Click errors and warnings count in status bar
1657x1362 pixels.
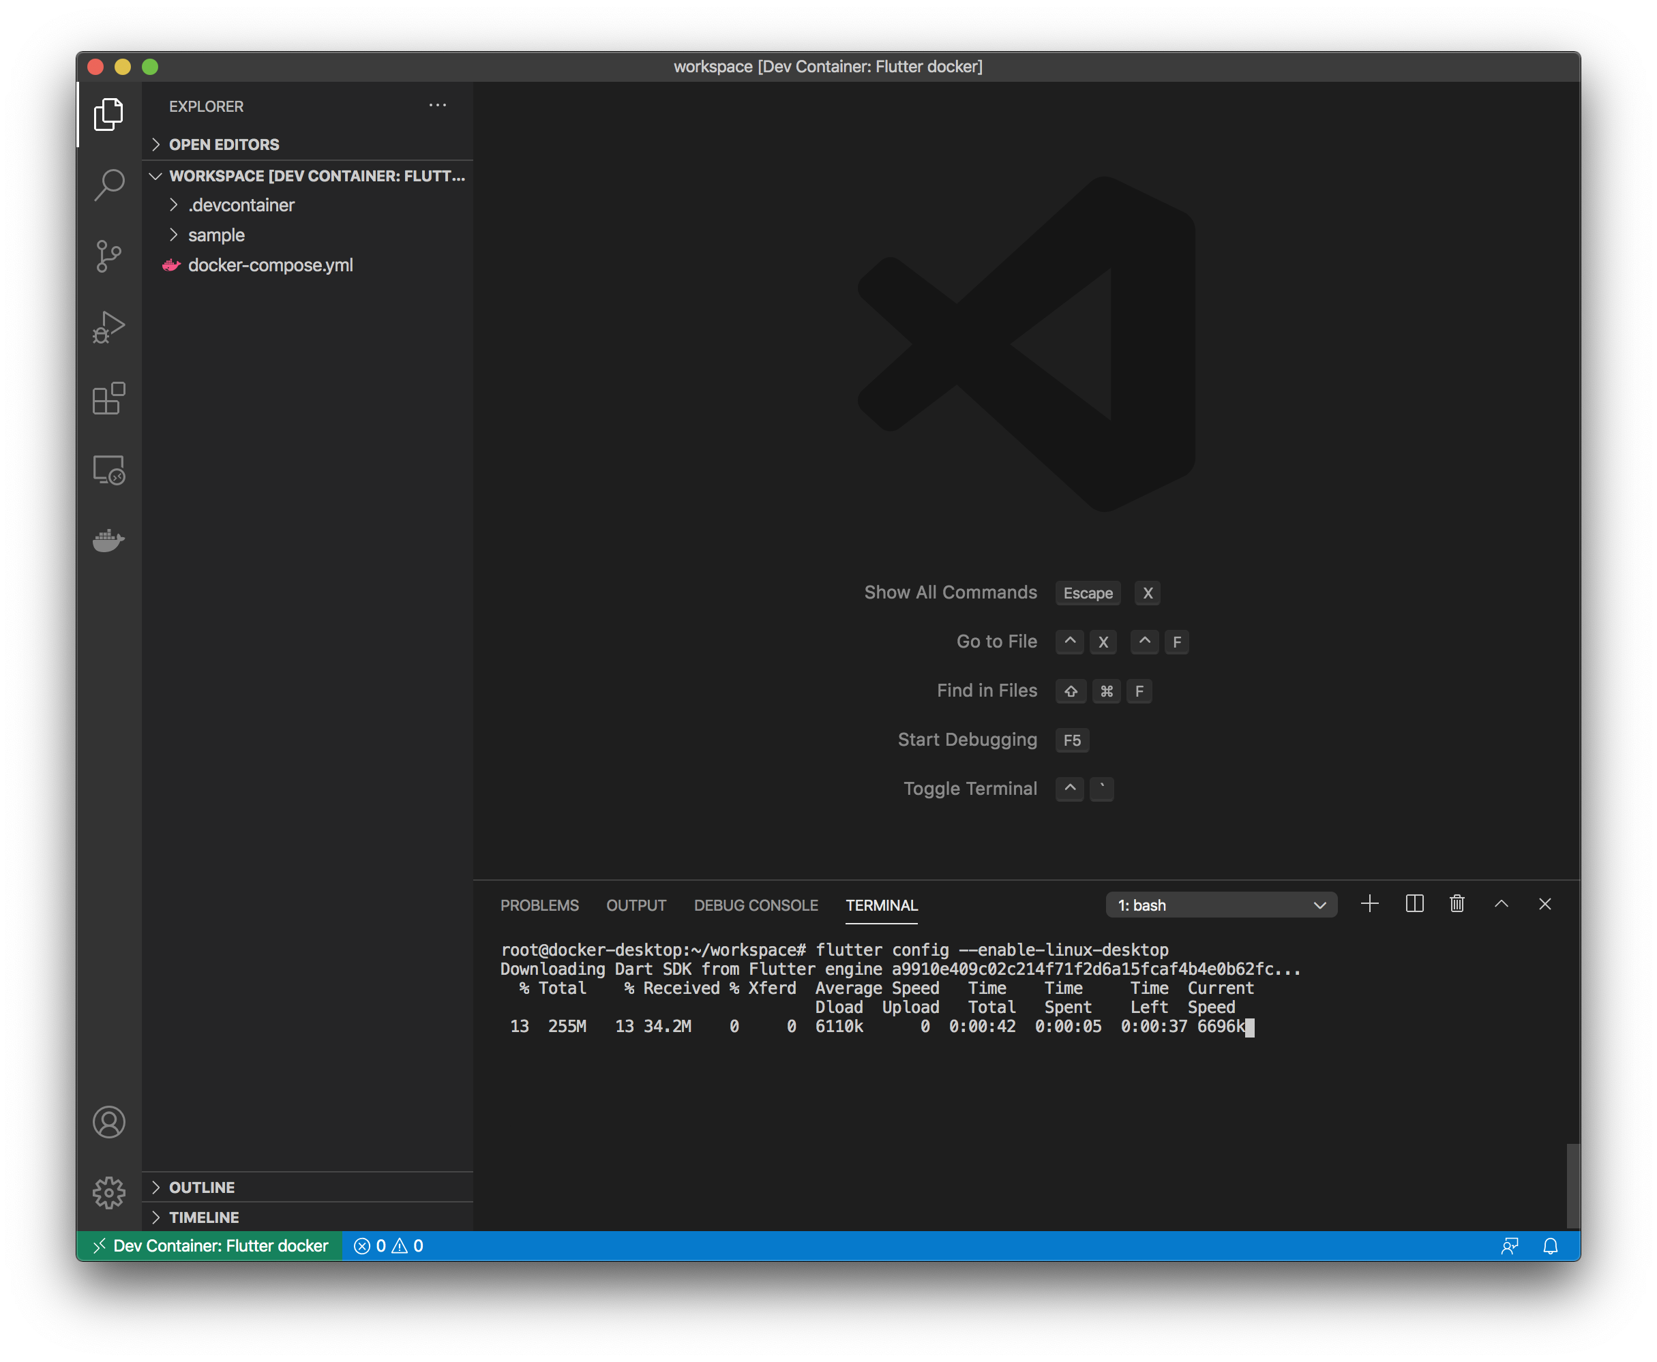389,1246
